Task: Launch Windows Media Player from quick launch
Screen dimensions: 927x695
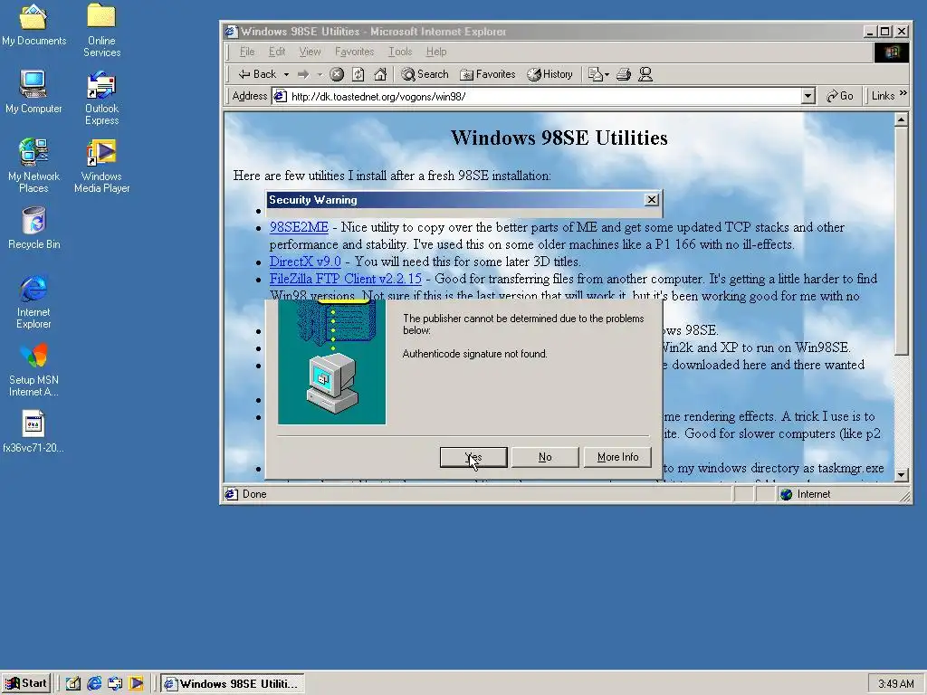Action: click(136, 684)
